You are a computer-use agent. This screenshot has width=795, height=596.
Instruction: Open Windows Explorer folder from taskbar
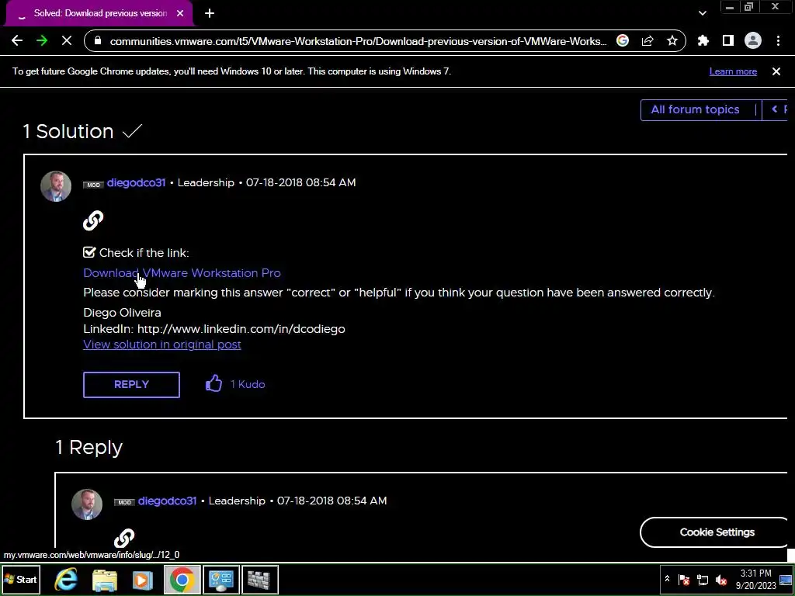(x=105, y=580)
